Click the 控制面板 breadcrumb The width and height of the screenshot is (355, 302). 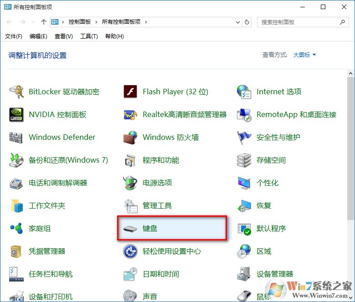[79, 22]
